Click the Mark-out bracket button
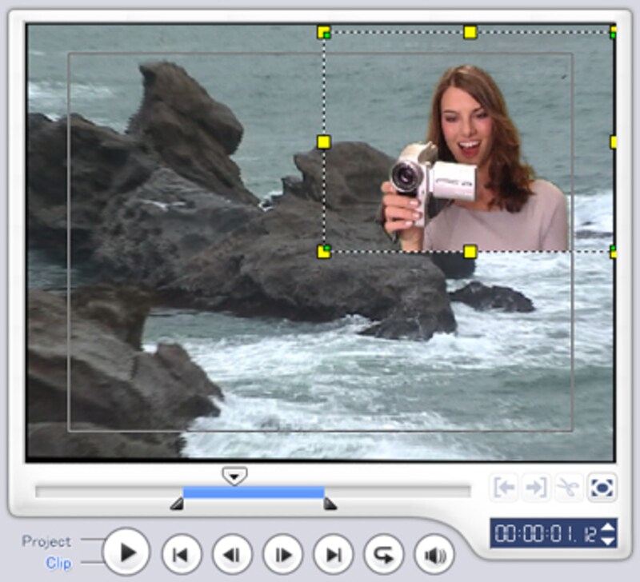This screenshot has width=640, height=582. pyautogui.click(x=535, y=487)
